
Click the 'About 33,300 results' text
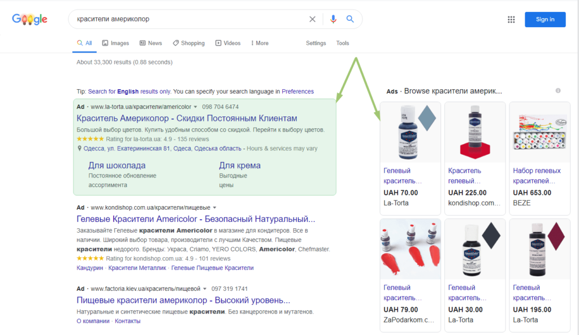(x=124, y=62)
